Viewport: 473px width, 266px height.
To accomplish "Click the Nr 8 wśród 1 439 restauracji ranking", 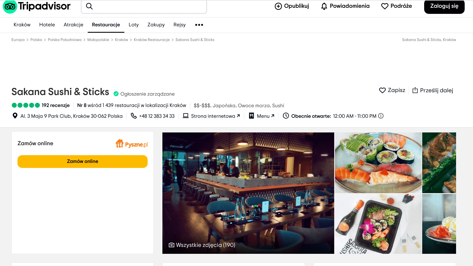I will 132,105.
